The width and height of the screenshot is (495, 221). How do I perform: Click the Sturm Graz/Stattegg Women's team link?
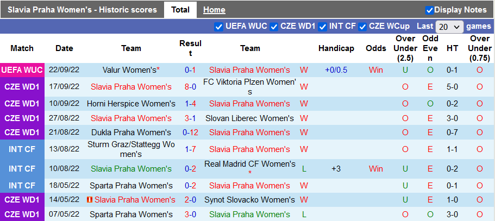131,149
